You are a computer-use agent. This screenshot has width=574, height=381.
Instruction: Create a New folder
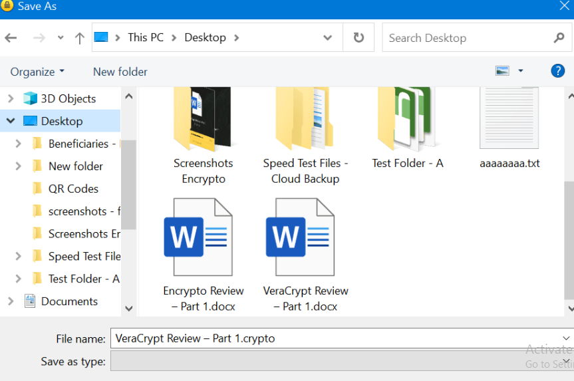(x=120, y=72)
